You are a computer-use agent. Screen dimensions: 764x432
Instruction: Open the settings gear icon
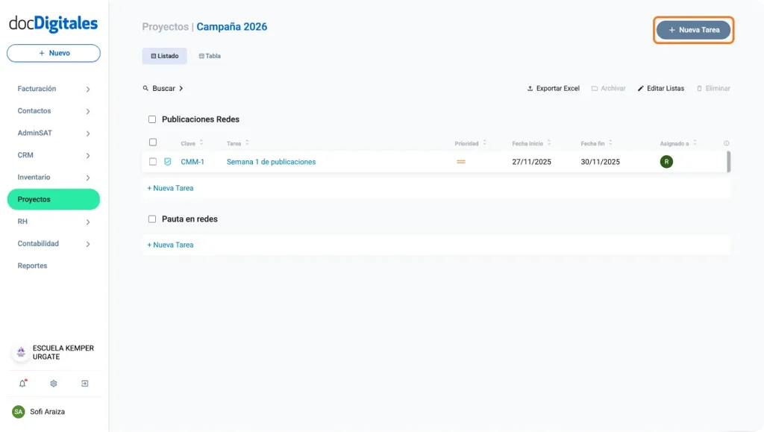point(52,383)
